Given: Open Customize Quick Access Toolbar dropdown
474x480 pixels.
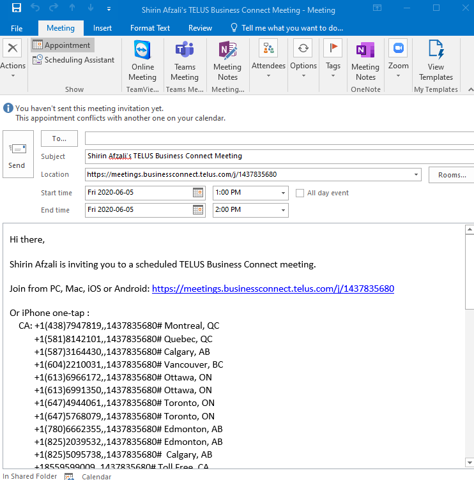Looking at the screenshot, I should pyautogui.click(x=109, y=9).
